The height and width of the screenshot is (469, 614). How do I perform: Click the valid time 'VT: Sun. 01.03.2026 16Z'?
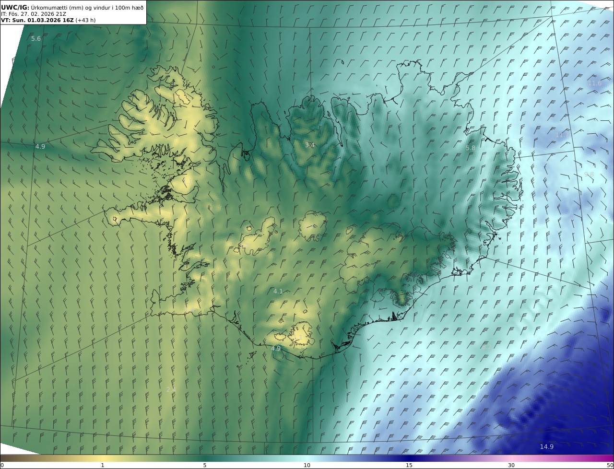coord(38,20)
